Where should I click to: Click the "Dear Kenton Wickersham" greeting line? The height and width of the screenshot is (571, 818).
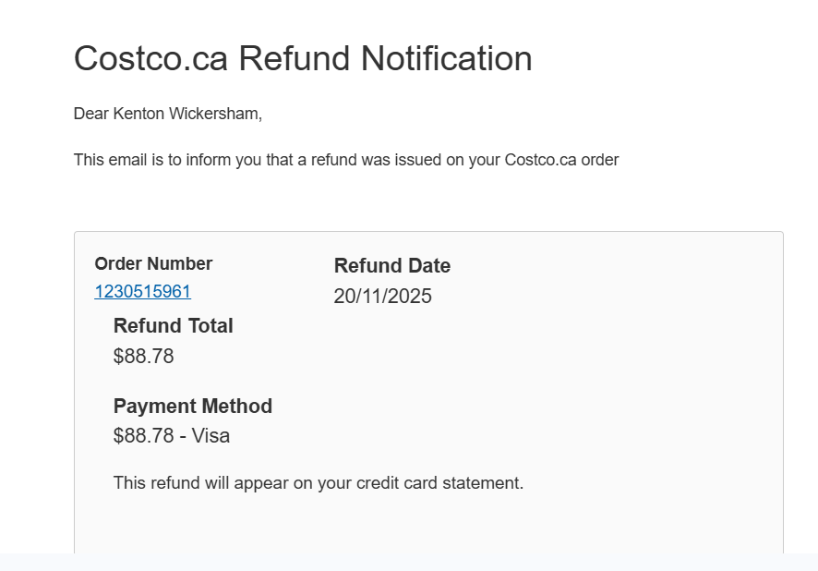coord(167,115)
